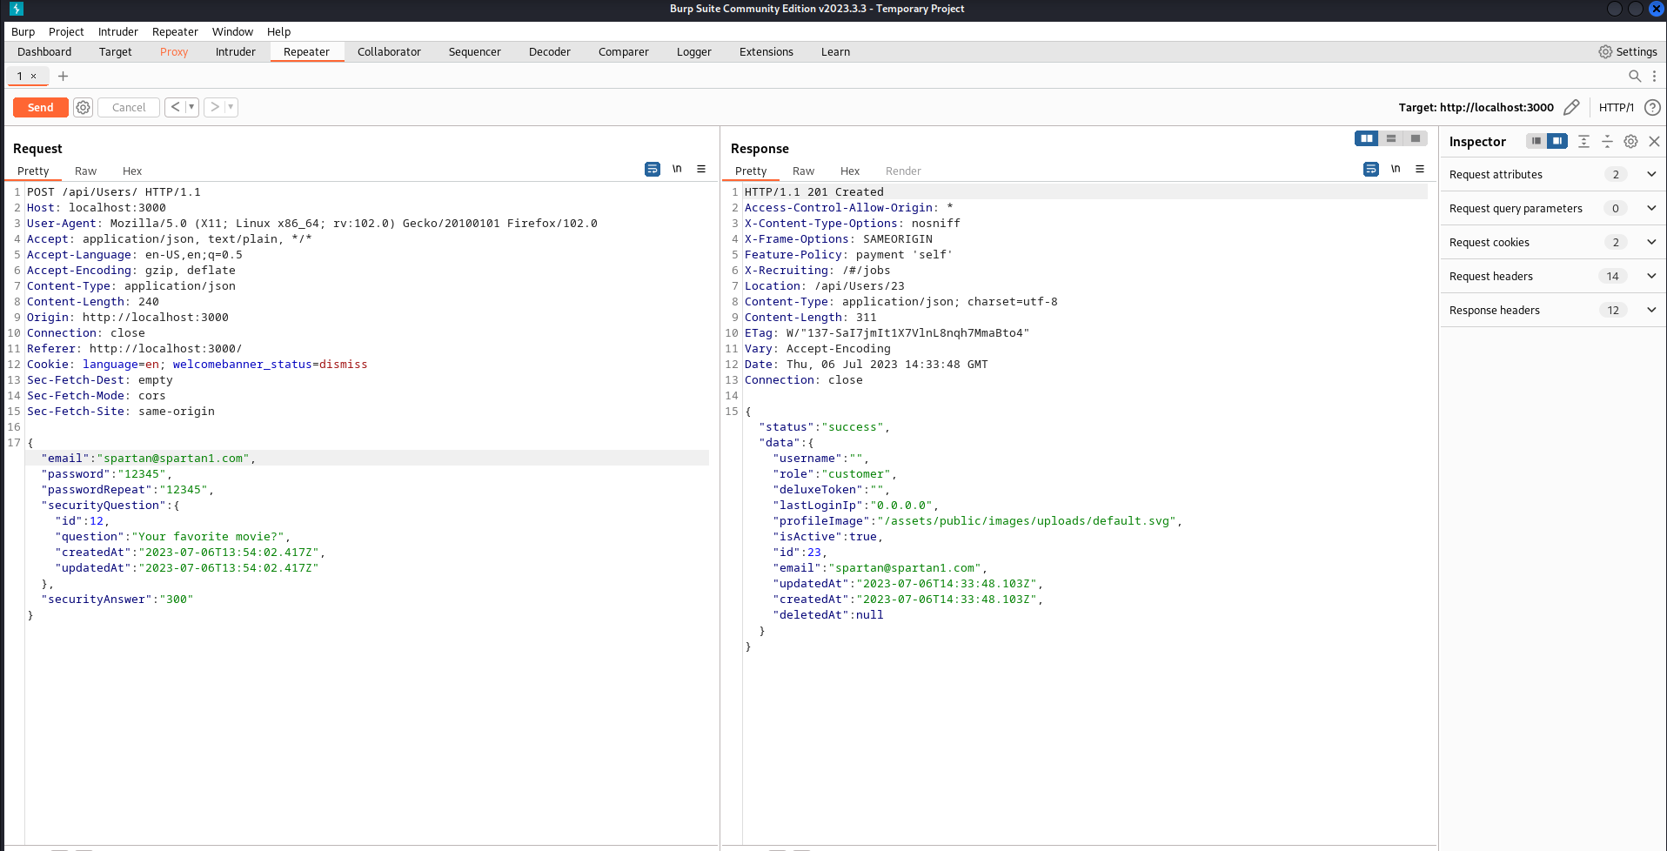1667x851 pixels.
Task: Open back history dropdown arrow
Action: pos(191,107)
